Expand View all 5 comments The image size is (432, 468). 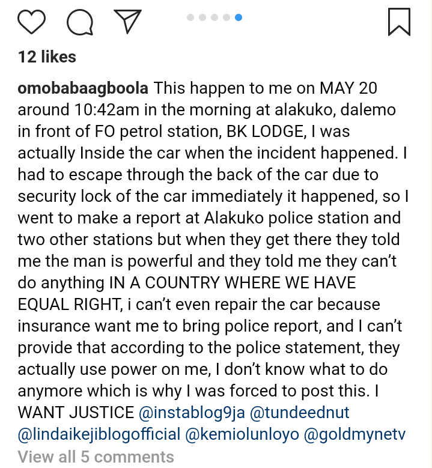(96, 457)
